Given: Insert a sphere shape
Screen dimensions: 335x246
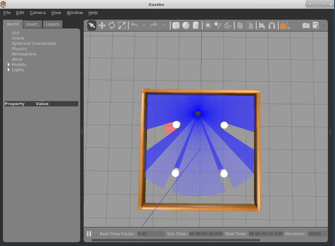Looking at the screenshot, I should (x=186, y=26).
